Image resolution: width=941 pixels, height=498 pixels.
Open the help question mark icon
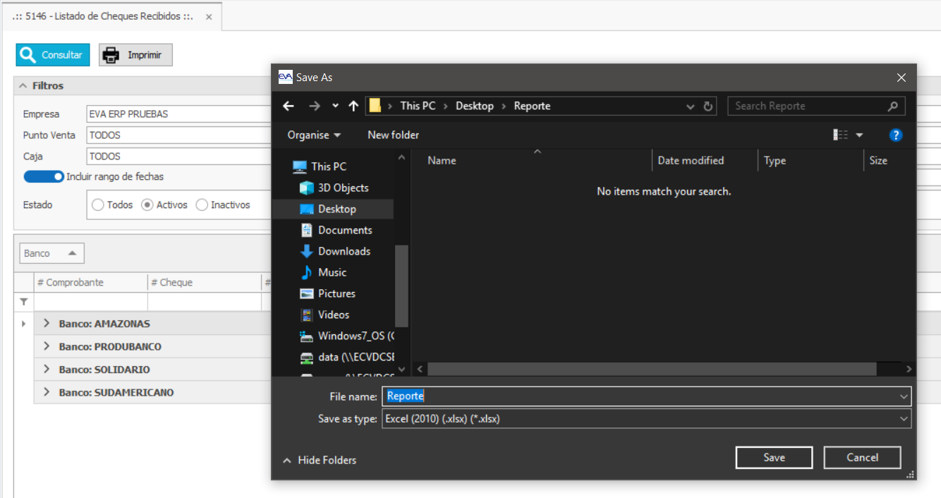[x=895, y=135]
